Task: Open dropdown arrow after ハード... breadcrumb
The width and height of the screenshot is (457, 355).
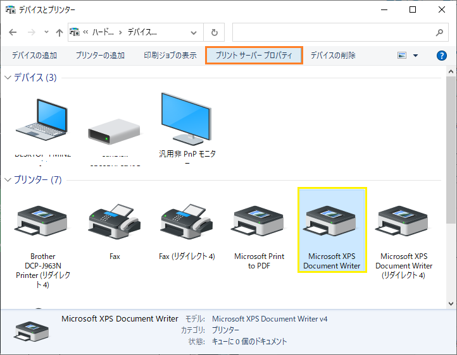Action: 120,32
